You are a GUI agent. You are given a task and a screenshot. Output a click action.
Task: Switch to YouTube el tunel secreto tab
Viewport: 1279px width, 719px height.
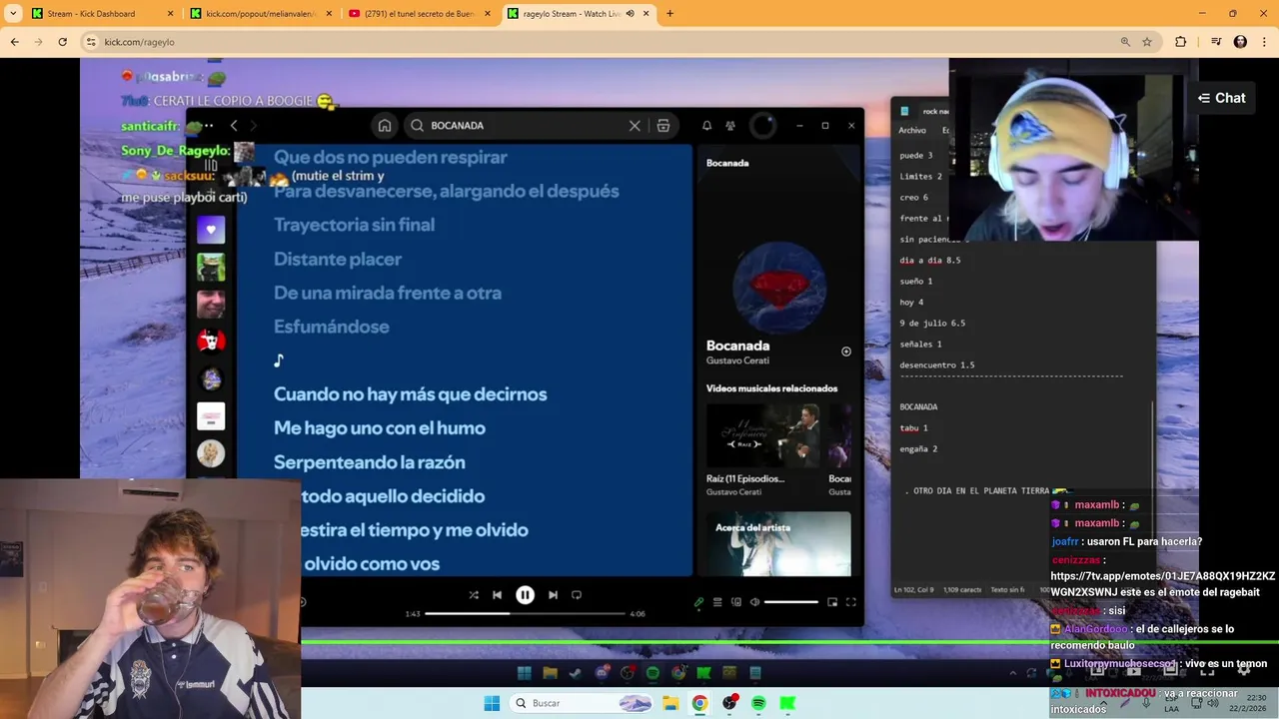(419, 14)
